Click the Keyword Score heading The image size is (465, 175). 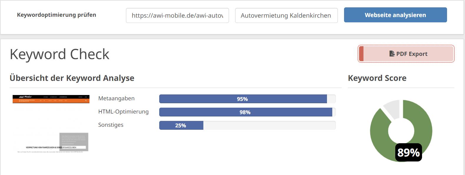tap(377, 78)
